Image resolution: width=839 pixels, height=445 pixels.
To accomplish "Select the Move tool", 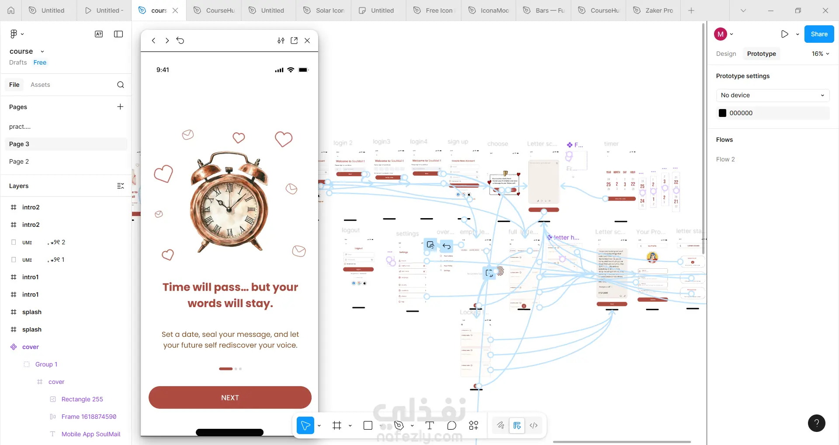I will coord(305,425).
